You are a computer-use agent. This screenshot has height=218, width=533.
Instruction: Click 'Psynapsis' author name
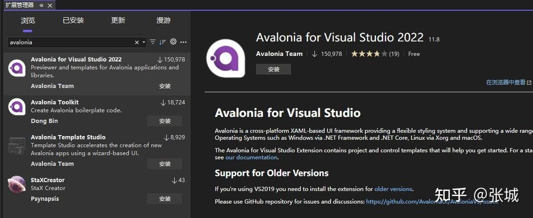[45, 199]
